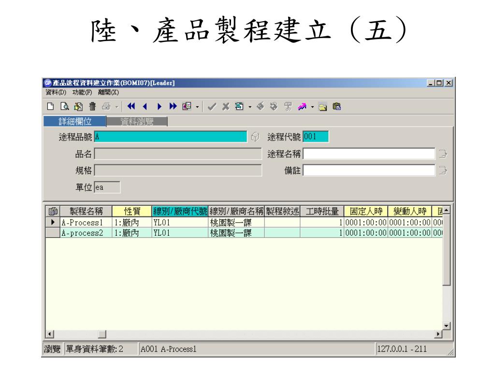Click the 127.0.0.1 - 211 status entry
Image resolution: width=495 pixels, height=371 pixels.
tap(402, 349)
